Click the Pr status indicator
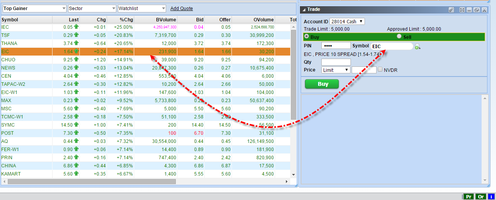Screen dimensions: 496x200 point(469,197)
